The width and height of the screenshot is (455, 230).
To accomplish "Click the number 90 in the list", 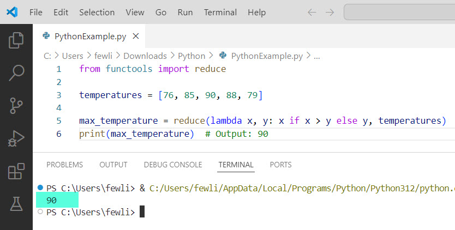I will (211, 95).
